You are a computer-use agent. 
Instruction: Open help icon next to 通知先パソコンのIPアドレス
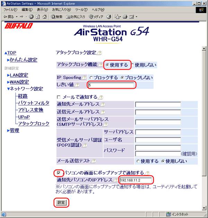(116, 180)
